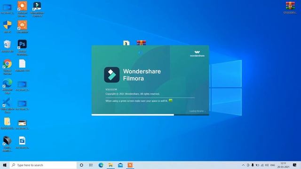Click the ENG language indicator
The image size is (301, 169).
point(273,165)
